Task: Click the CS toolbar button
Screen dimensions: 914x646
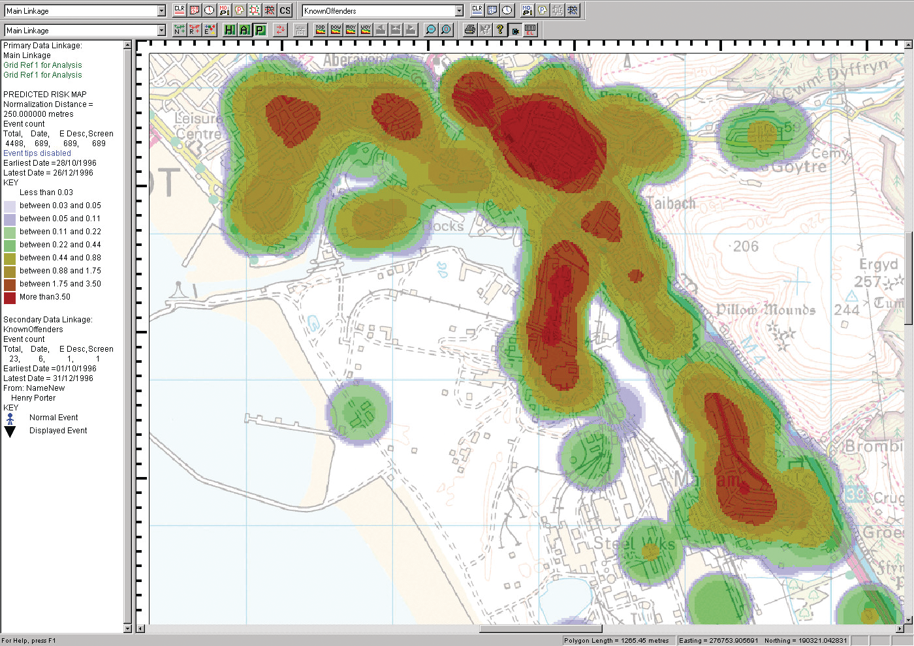Action: (x=285, y=10)
